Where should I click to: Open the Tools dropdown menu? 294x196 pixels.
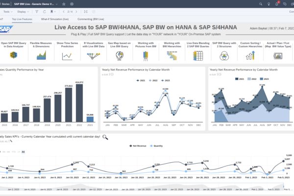pyautogui.click(x=8, y=12)
